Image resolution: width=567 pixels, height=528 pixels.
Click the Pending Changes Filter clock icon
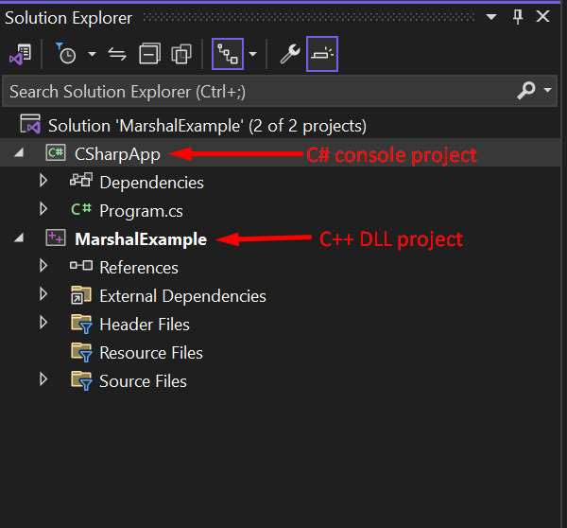pos(66,54)
